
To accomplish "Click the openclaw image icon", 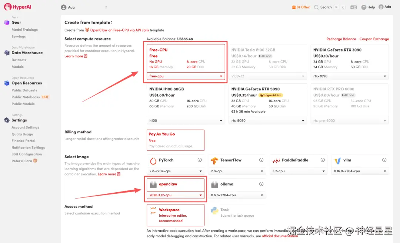I will pos(153,184).
